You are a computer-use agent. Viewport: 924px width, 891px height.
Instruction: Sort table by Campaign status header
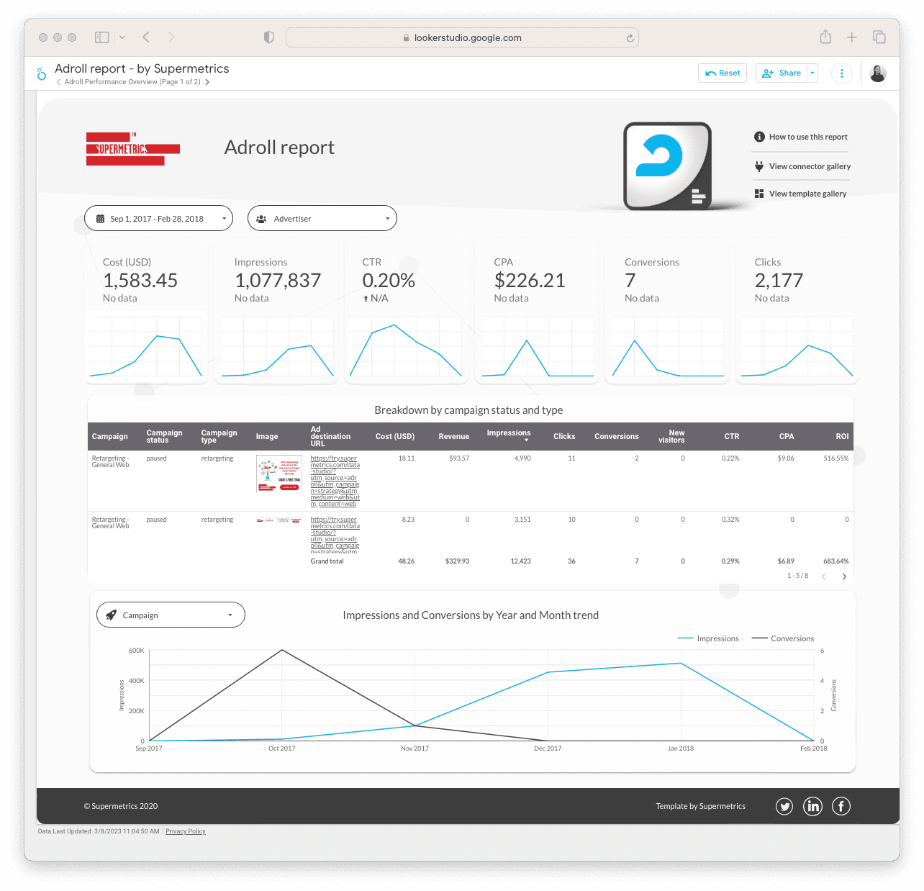tap(164, 436)
